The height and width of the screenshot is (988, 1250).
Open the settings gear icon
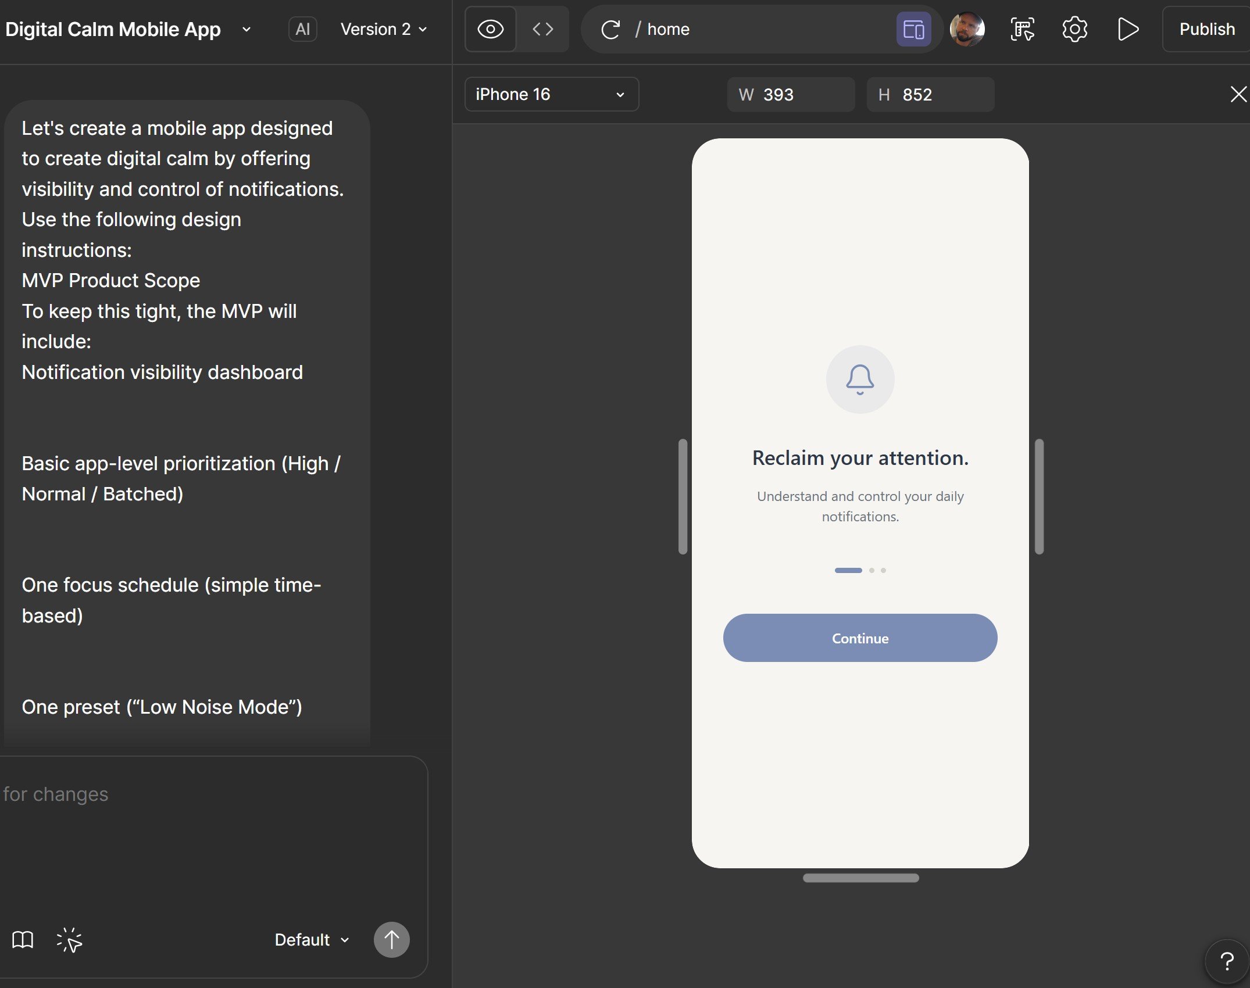[x=1074, y=29]
